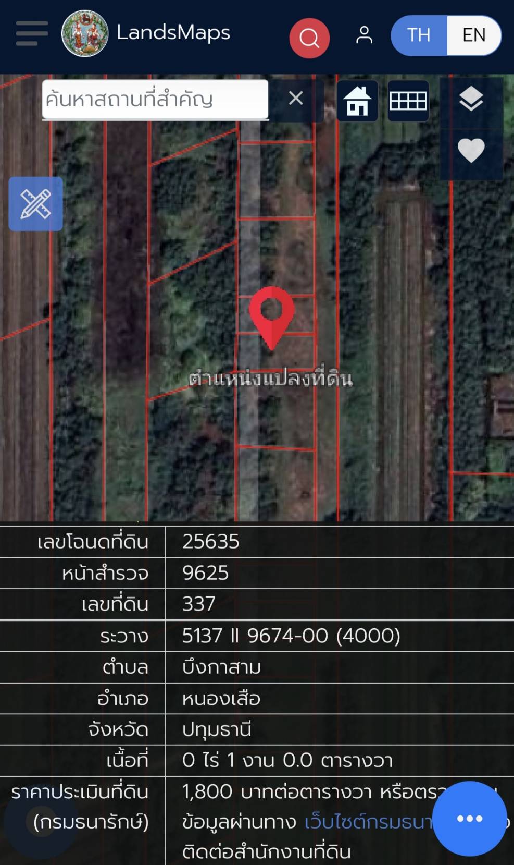Clear the place search box
The width and height of the screenshot is (514, 865).
click(x=296, y=98)
